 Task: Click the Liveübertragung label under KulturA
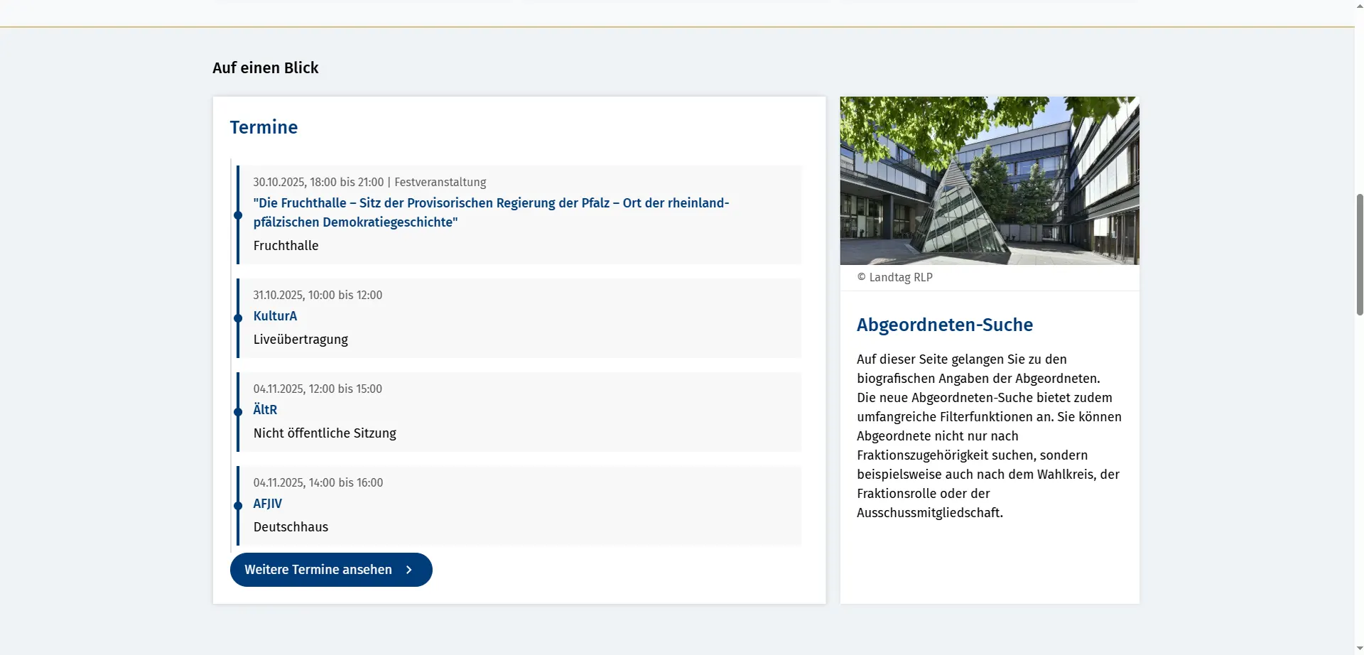pos(301,340)
